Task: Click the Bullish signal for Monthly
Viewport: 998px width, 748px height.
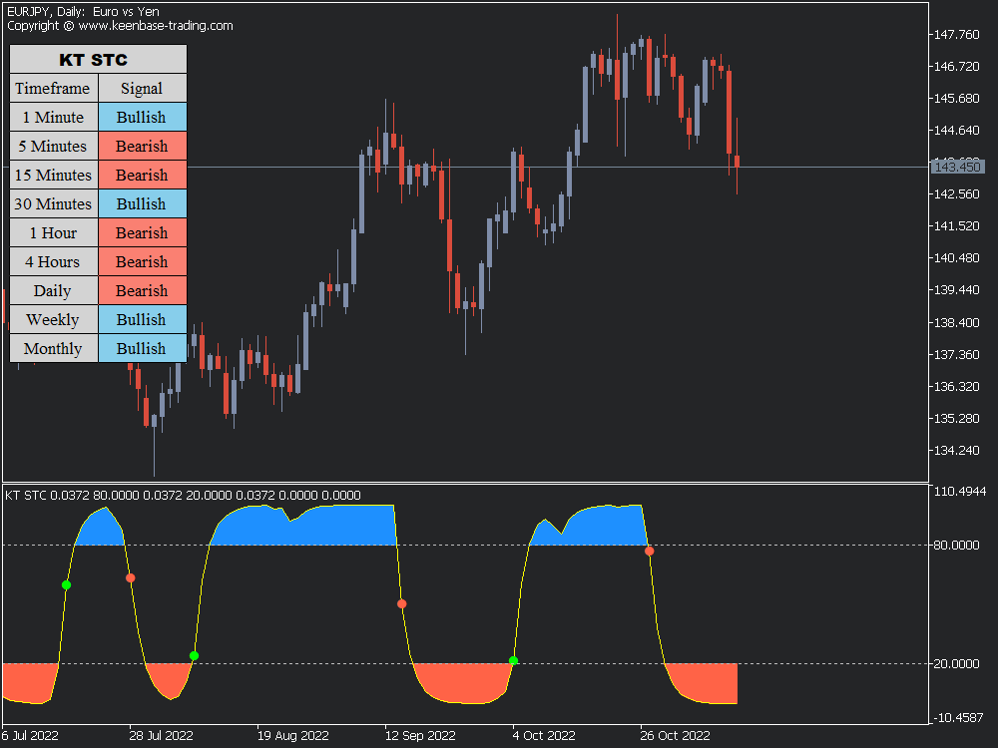Action: 143,348
